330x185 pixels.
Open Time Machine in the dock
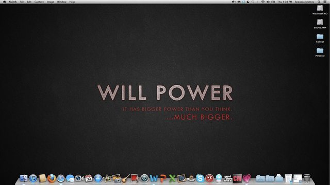(x=144, y=178)
